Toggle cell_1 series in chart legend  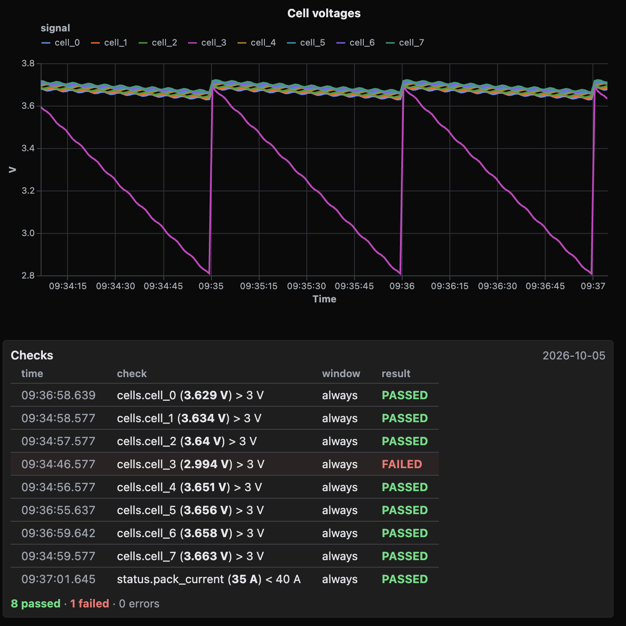109,42
